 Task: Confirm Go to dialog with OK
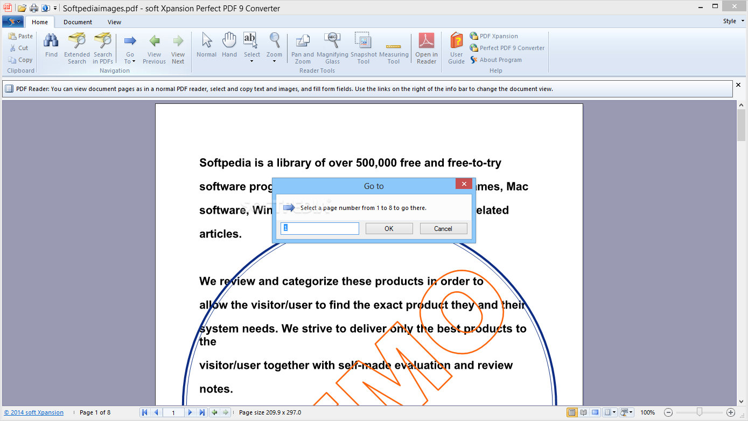[389, 229]
